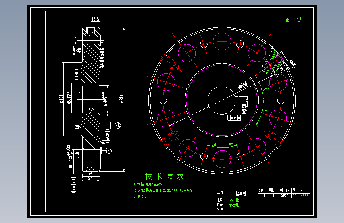Viewport: 344px width, 223px height.
Task: Click the NF 757-003 drawing number cell
Action: click(x=300, y=195)
